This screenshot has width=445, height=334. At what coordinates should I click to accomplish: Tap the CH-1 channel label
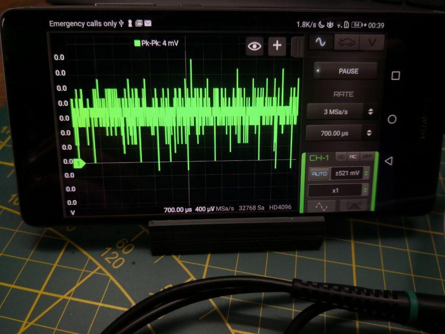[x=319, y=158]
